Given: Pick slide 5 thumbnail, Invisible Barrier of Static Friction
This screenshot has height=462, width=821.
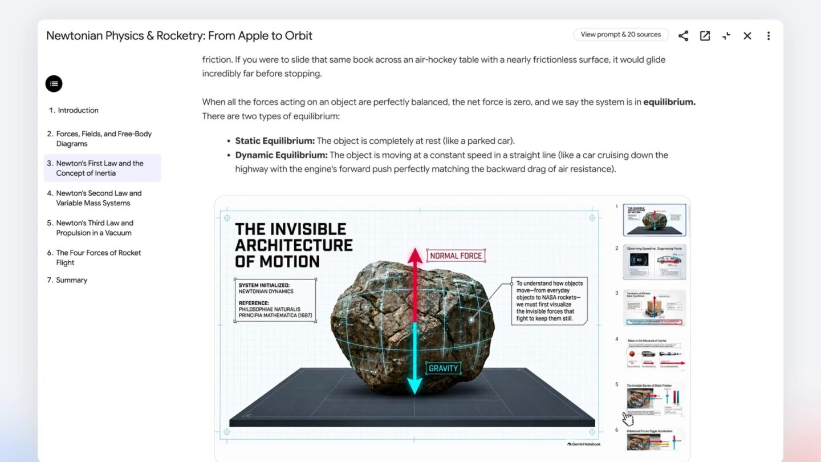Looking at the screenshot, I should 655,399.
